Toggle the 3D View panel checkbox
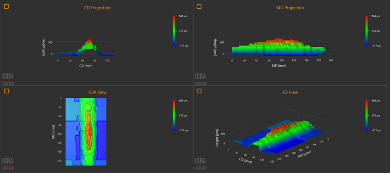The image size is (390, 173). [199, 91]
